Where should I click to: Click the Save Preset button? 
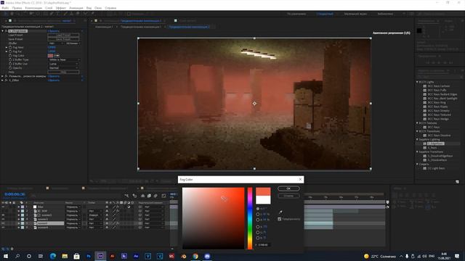pos(63,39)
